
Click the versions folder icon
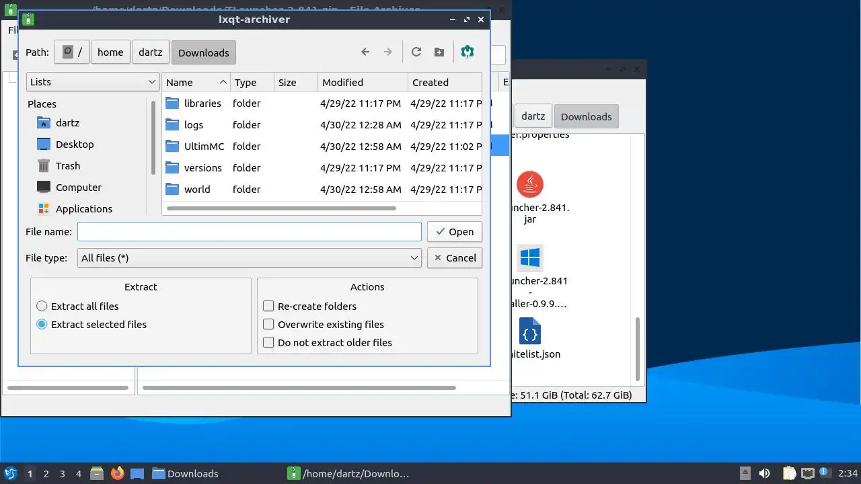coord(172,168)
